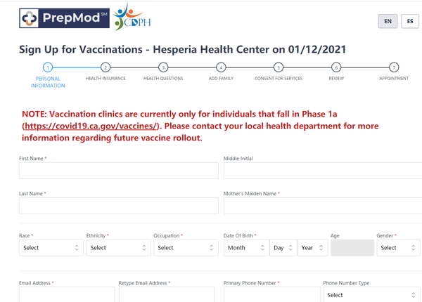Open the Phone Number Type dropdown
422x302 pixels.
tap(371, 295)
